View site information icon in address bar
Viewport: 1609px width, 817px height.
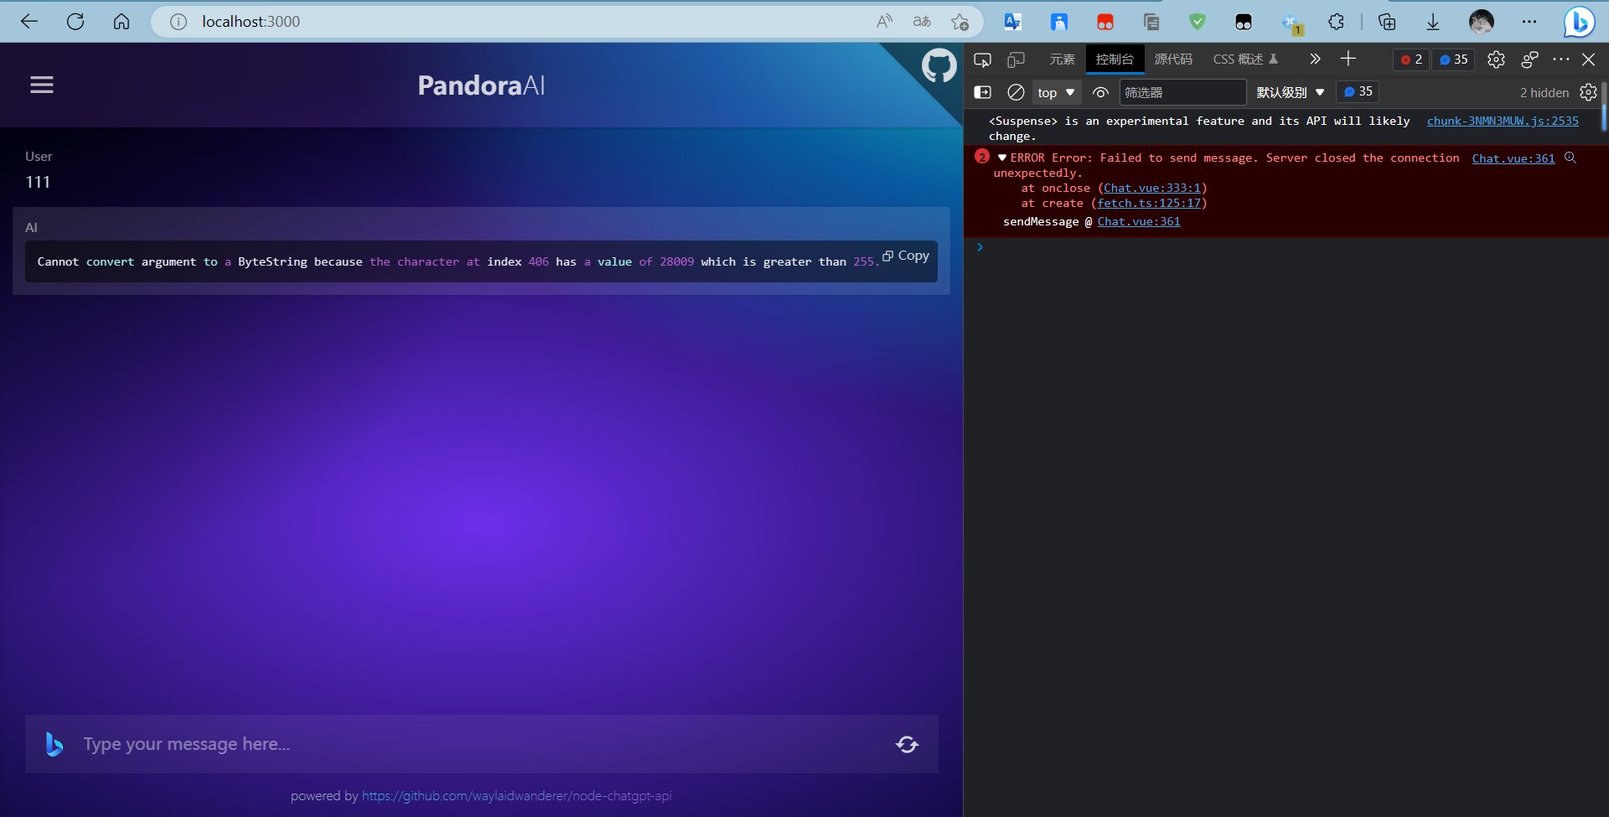pyautogui.click(x=178, y=22)
